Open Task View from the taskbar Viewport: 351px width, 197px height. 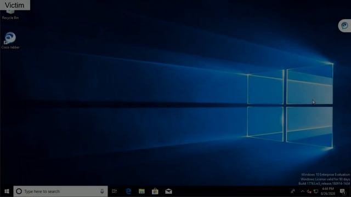[115, 192]
